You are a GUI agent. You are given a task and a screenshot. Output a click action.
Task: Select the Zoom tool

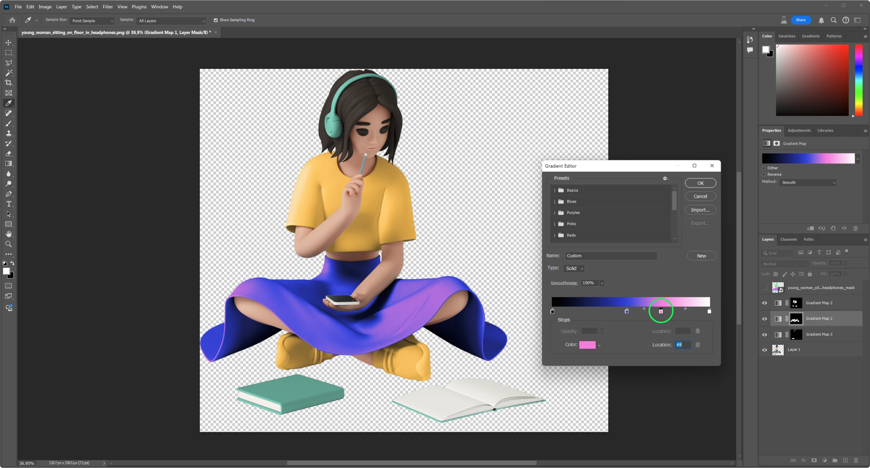pos(9,244)
